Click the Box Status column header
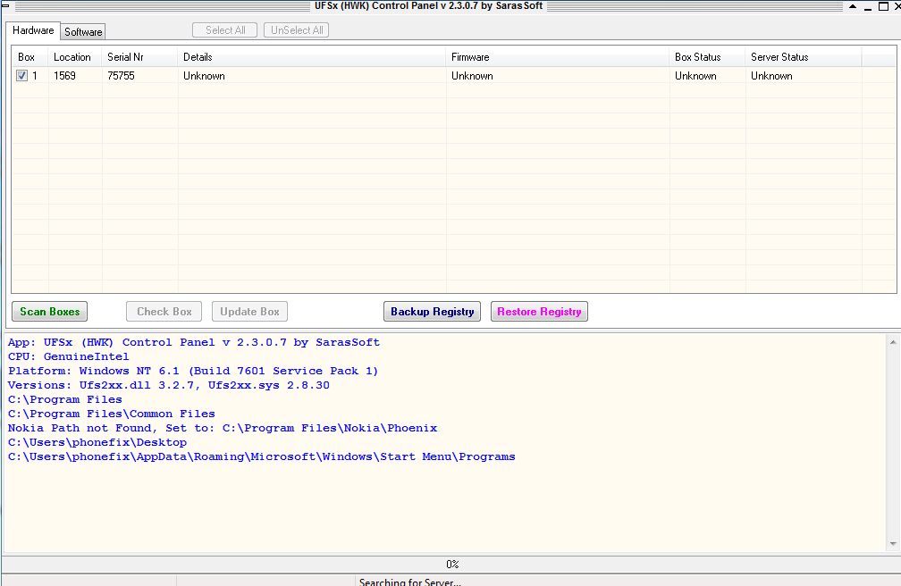Screen dimensions: 901x586 click(x=708, y=57)
